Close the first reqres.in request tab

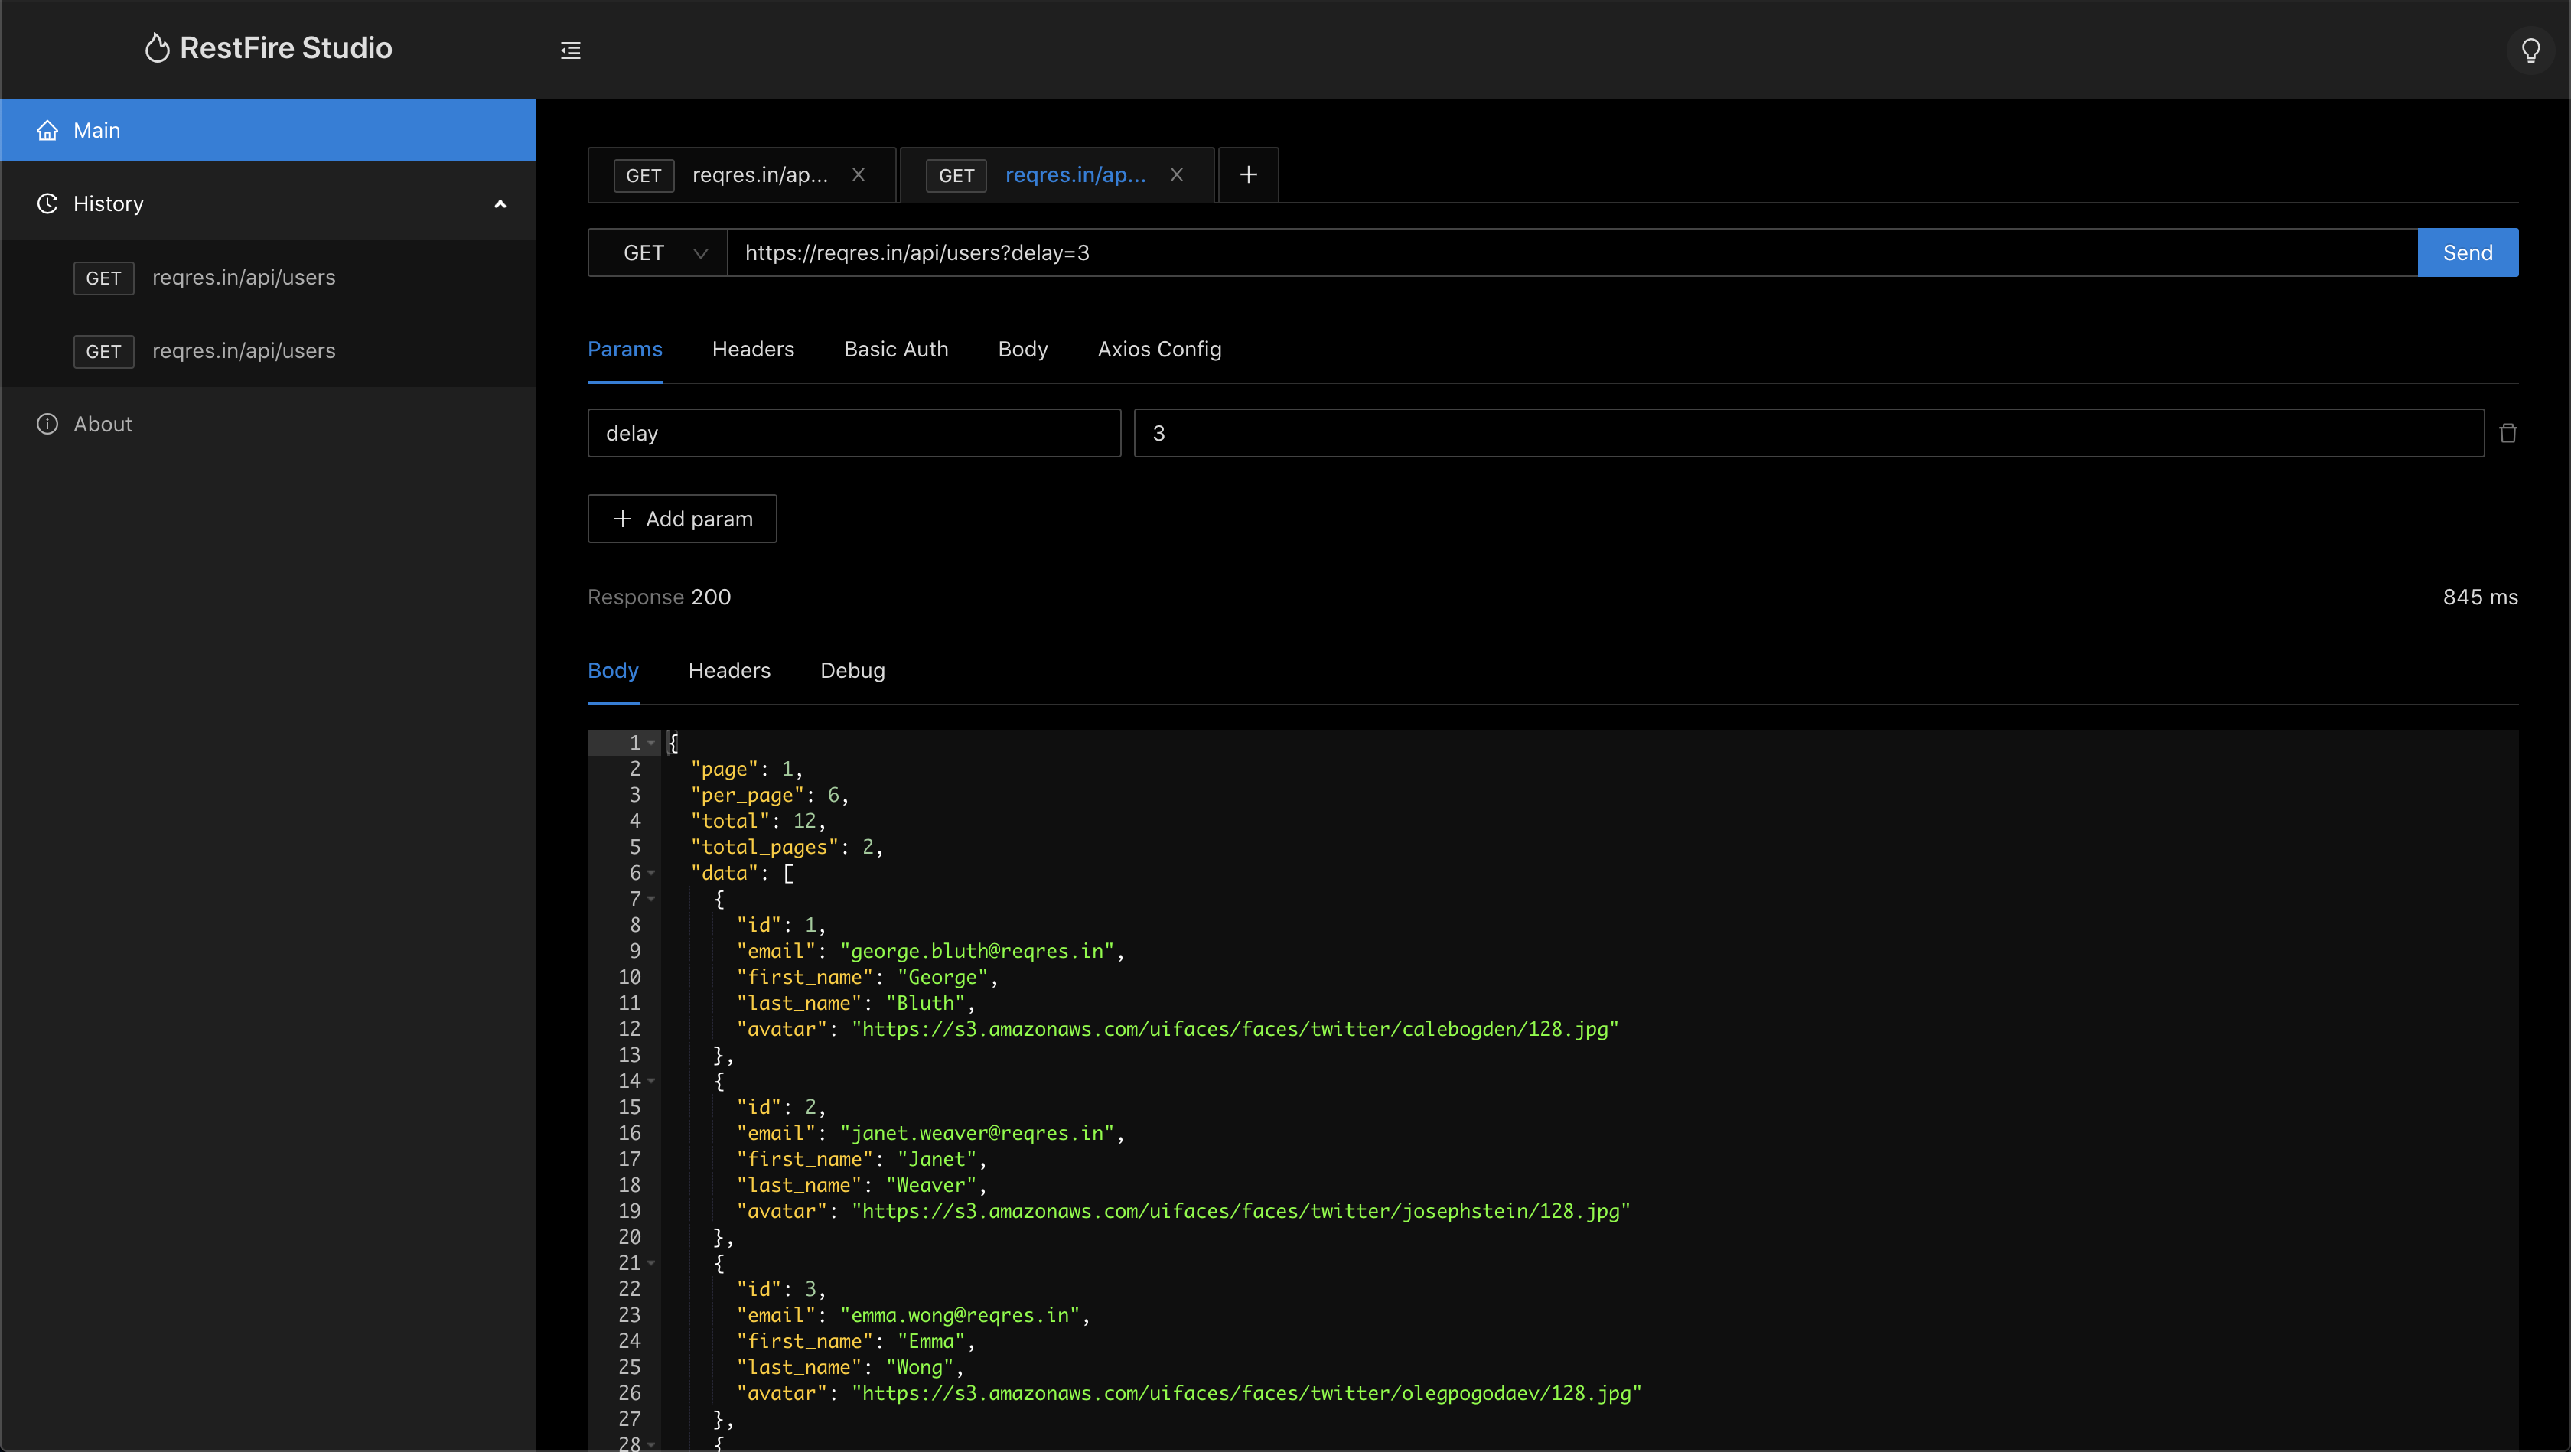coord(857,174)
